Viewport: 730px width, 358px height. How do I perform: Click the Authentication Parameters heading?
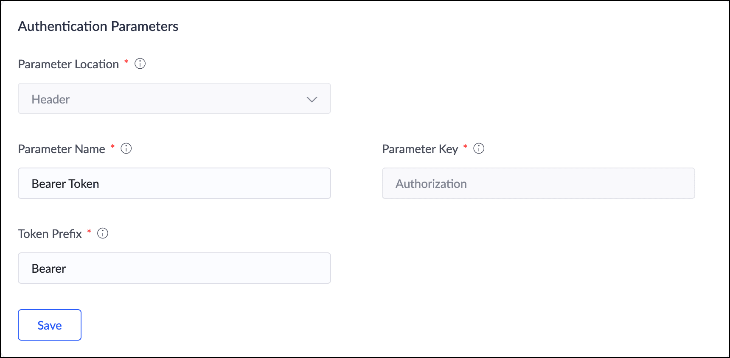click(98, 26)
